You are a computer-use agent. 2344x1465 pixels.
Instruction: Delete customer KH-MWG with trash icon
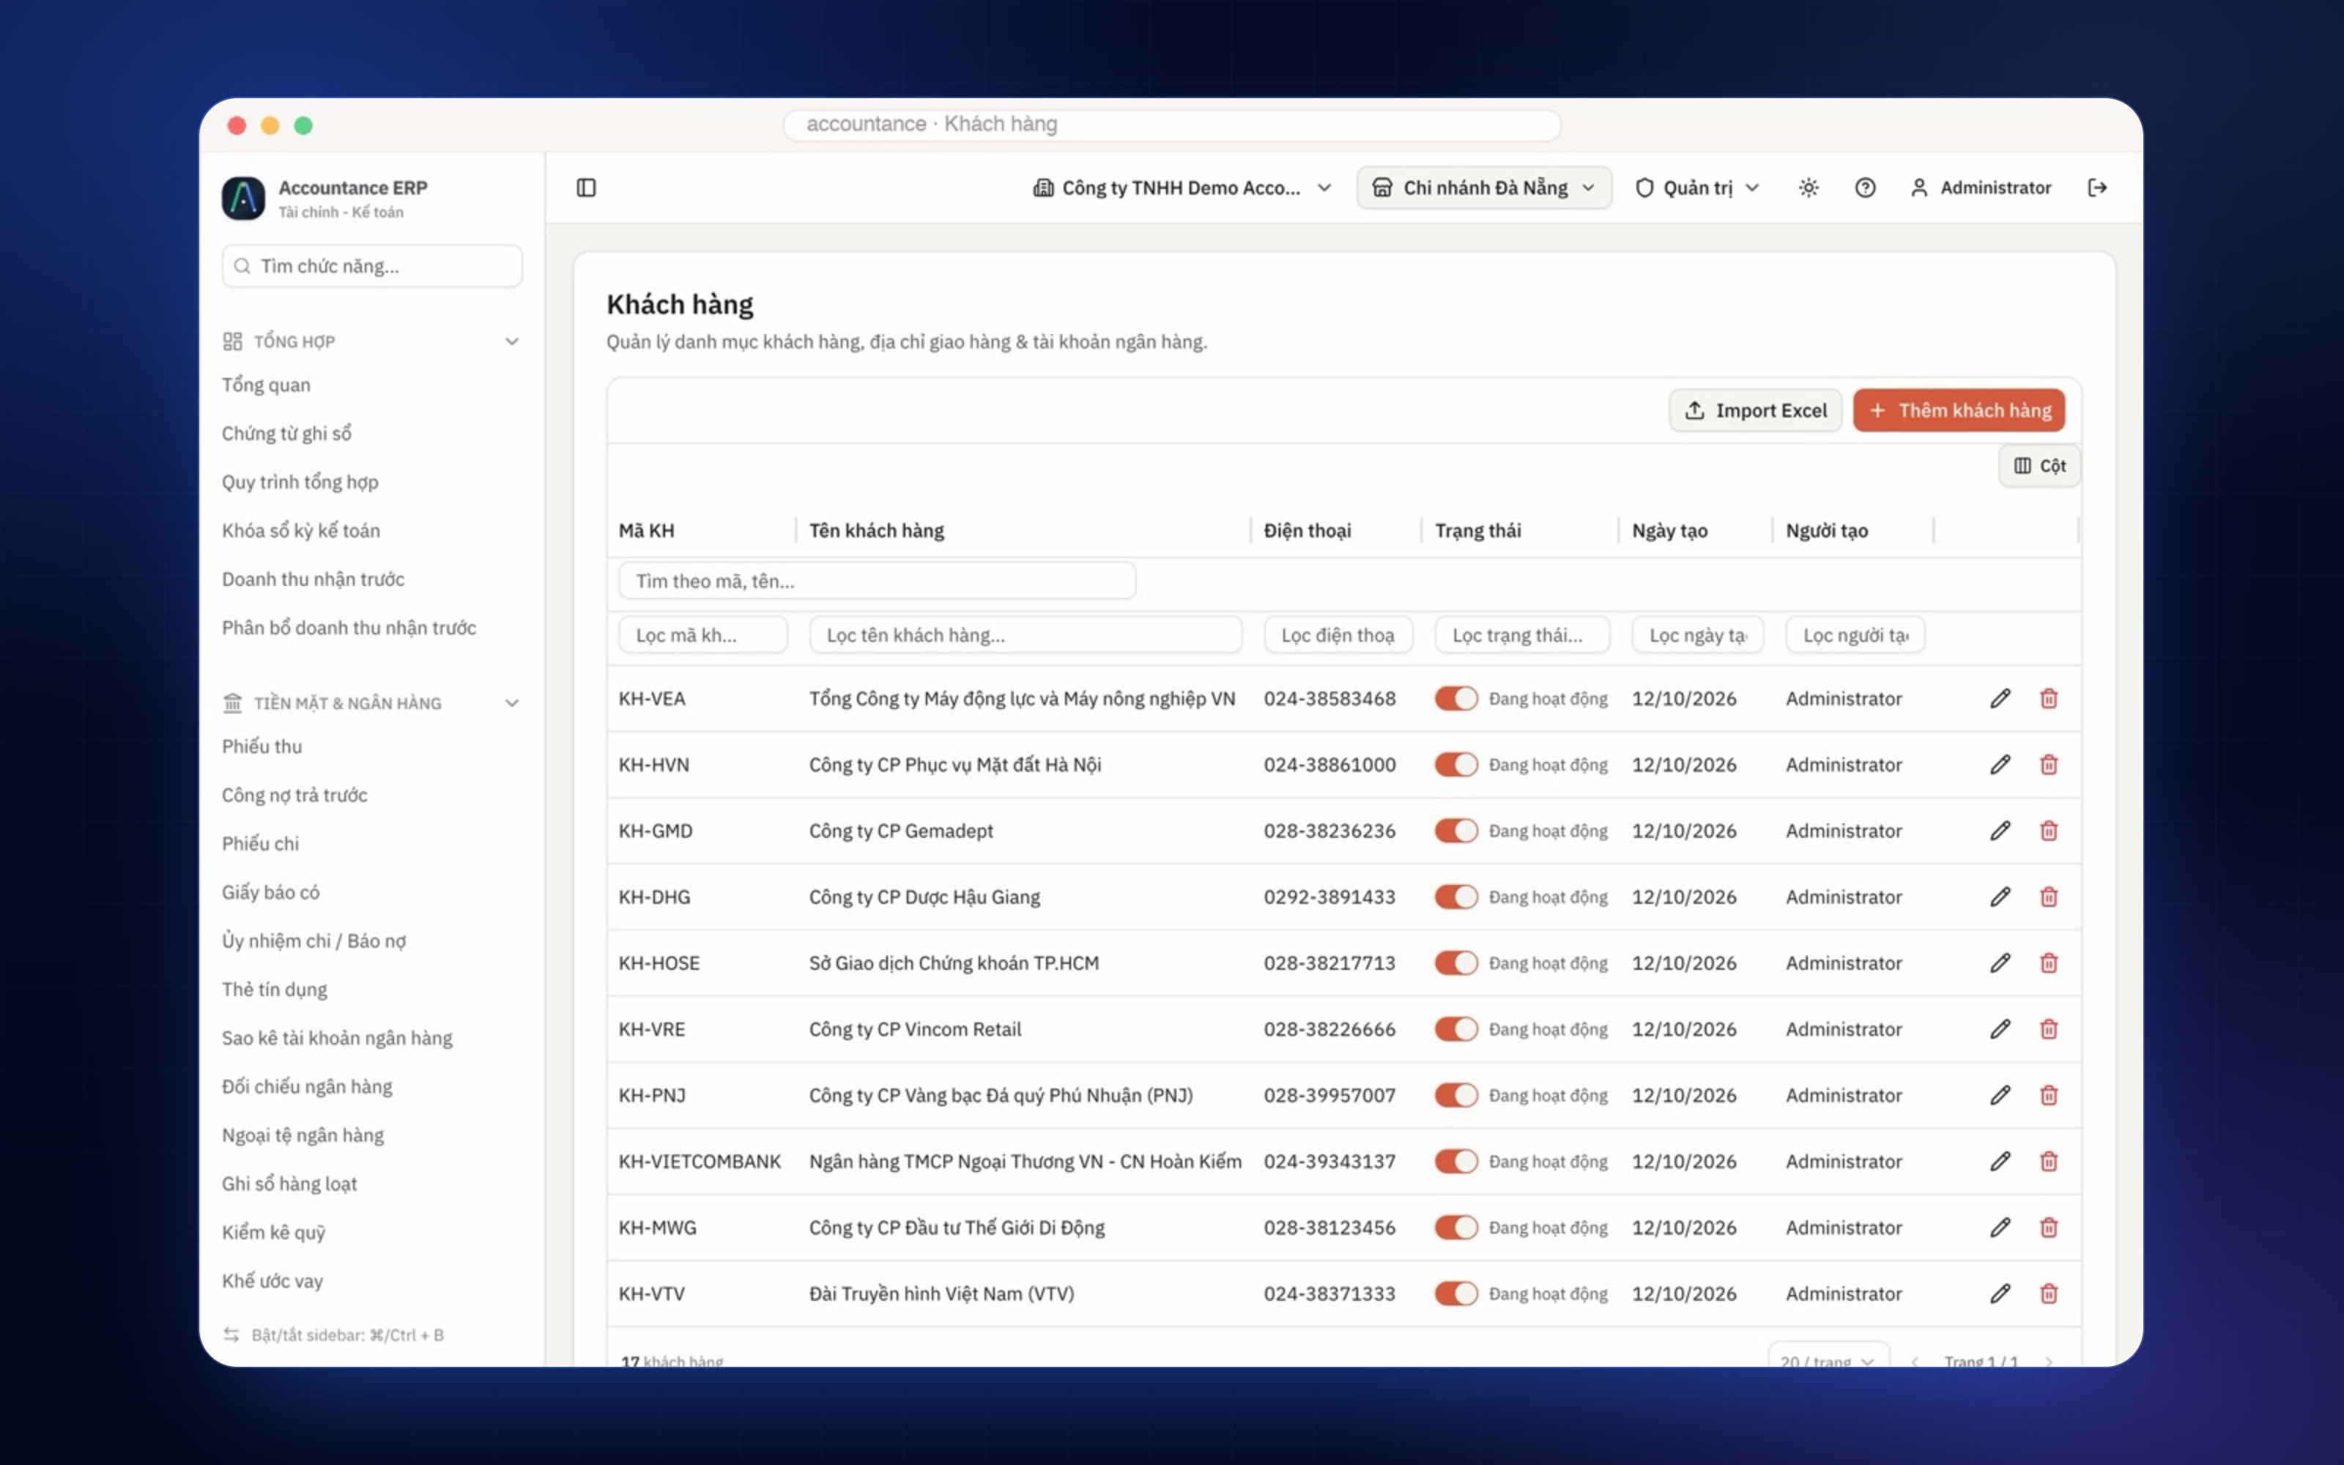coord(2049,1228)
